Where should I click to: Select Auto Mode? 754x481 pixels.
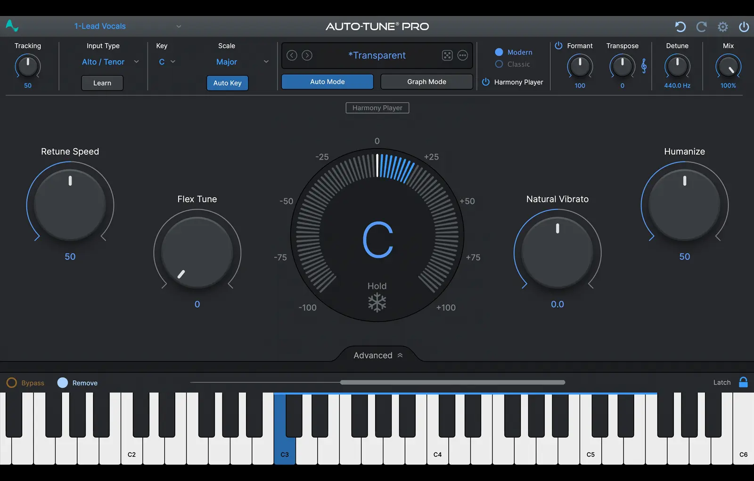(327, 81)
